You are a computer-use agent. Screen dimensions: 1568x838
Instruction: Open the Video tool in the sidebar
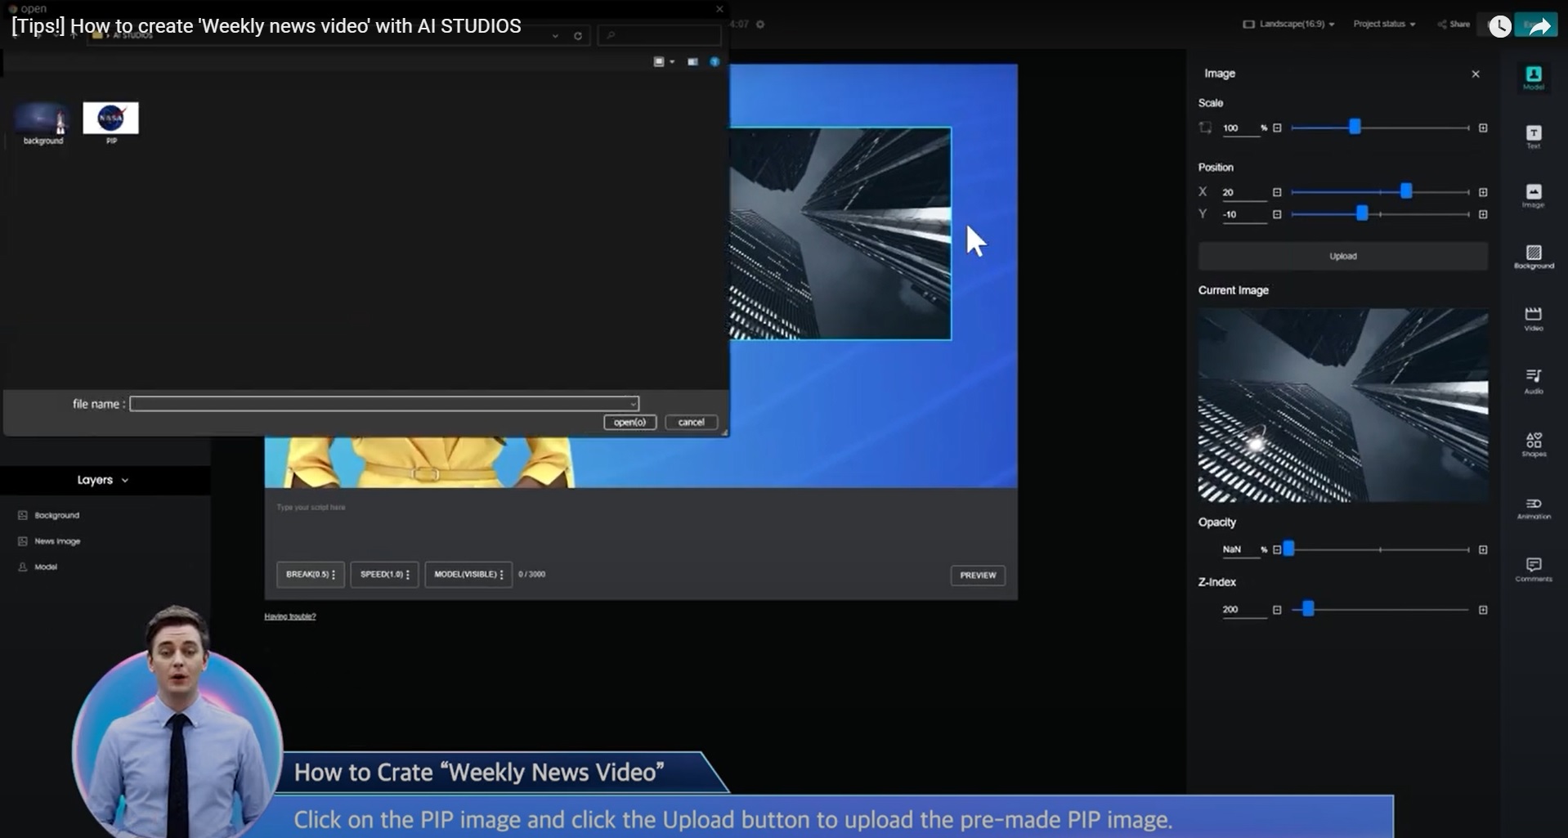(1533, 319)
